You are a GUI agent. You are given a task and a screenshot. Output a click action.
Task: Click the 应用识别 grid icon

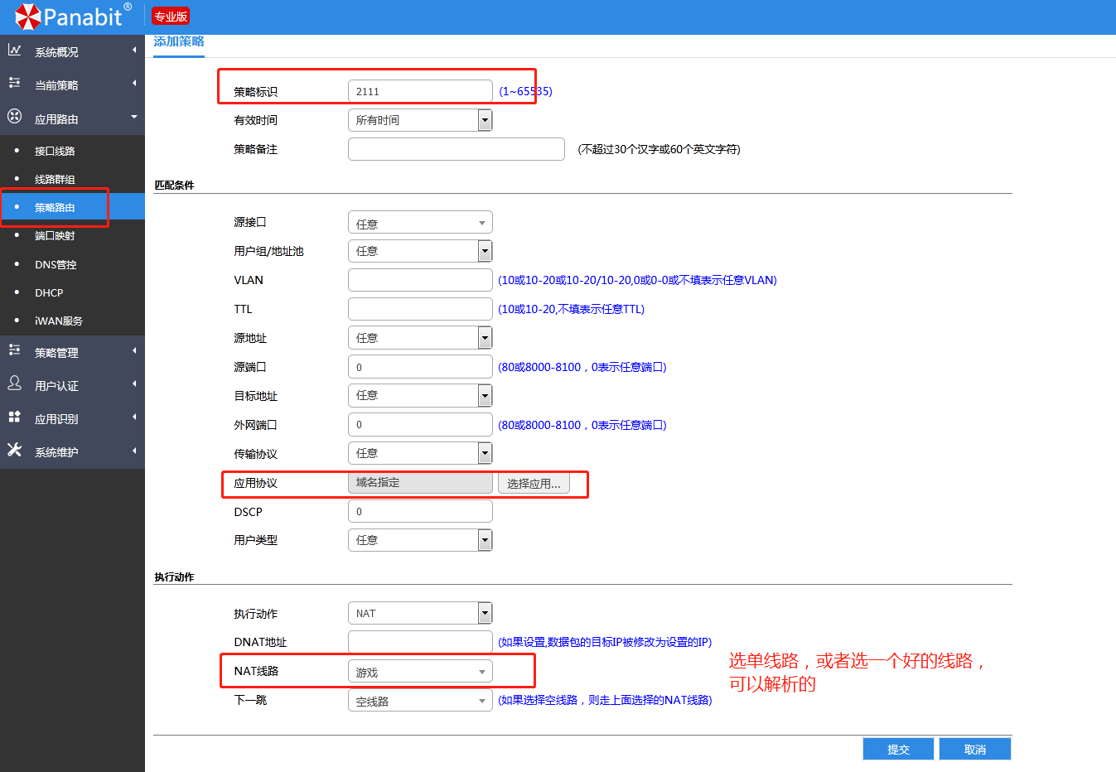[x=15, y=417]
